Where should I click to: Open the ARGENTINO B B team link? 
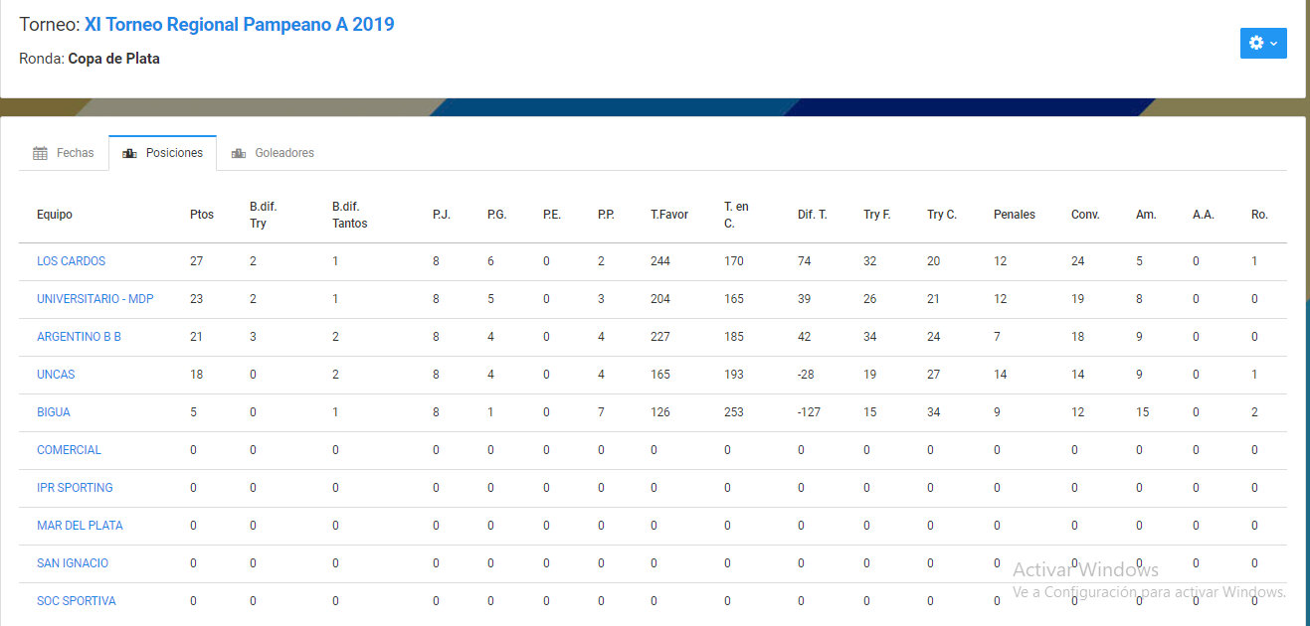(79, 337)
